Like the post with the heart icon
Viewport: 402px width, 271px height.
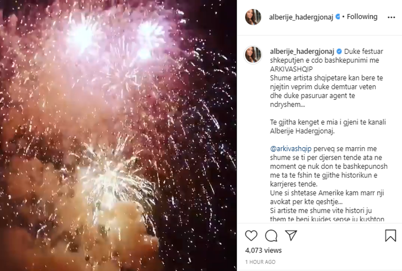[251, 235]
